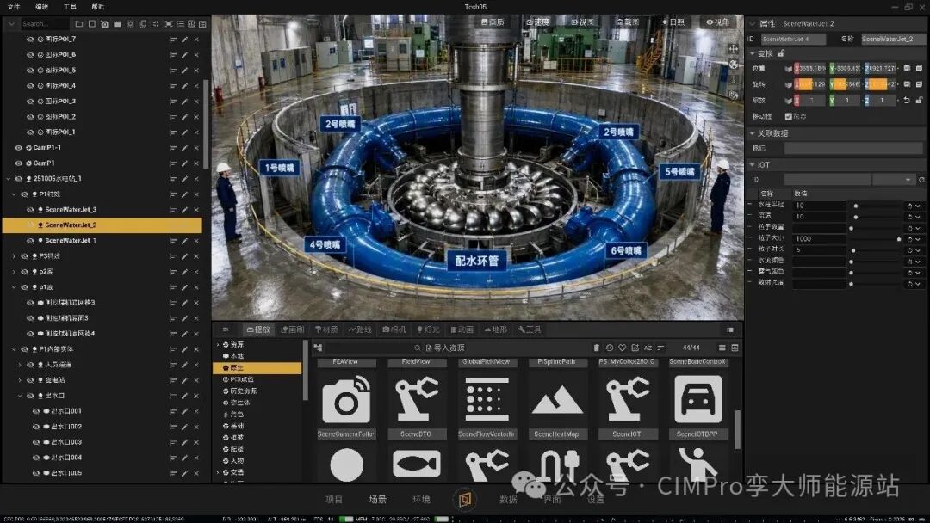Switch to the 灯光 tab

click(x=428, y=329)
